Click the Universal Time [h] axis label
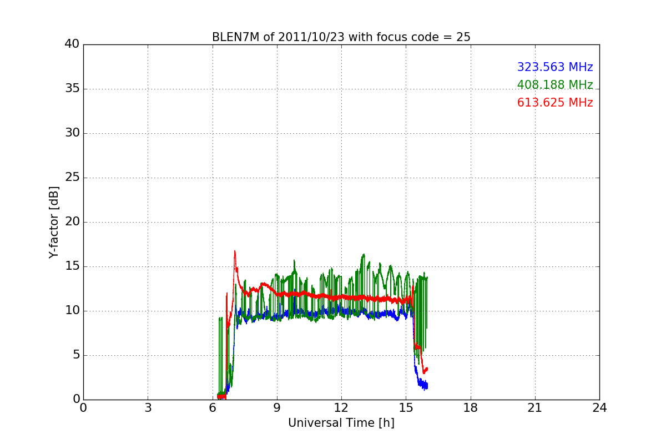 (x=341, y=423)
